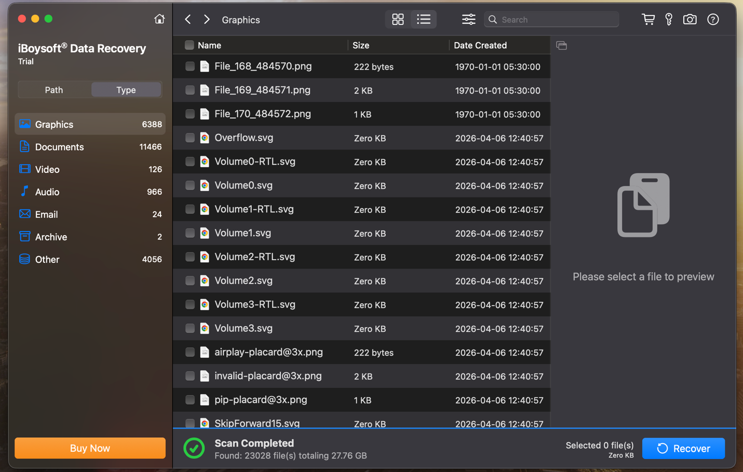Image resolution: width=743 pixels, height=472 pixels.
Task: Sort by the Name column header
Action: click(x=209, y=45)
